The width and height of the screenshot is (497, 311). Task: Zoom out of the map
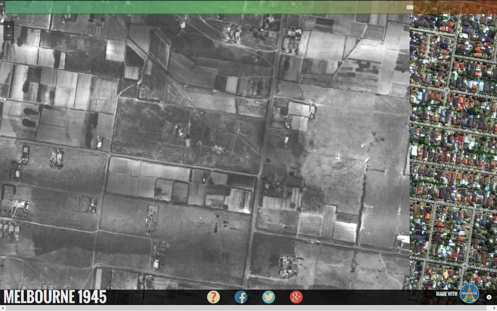9,35
